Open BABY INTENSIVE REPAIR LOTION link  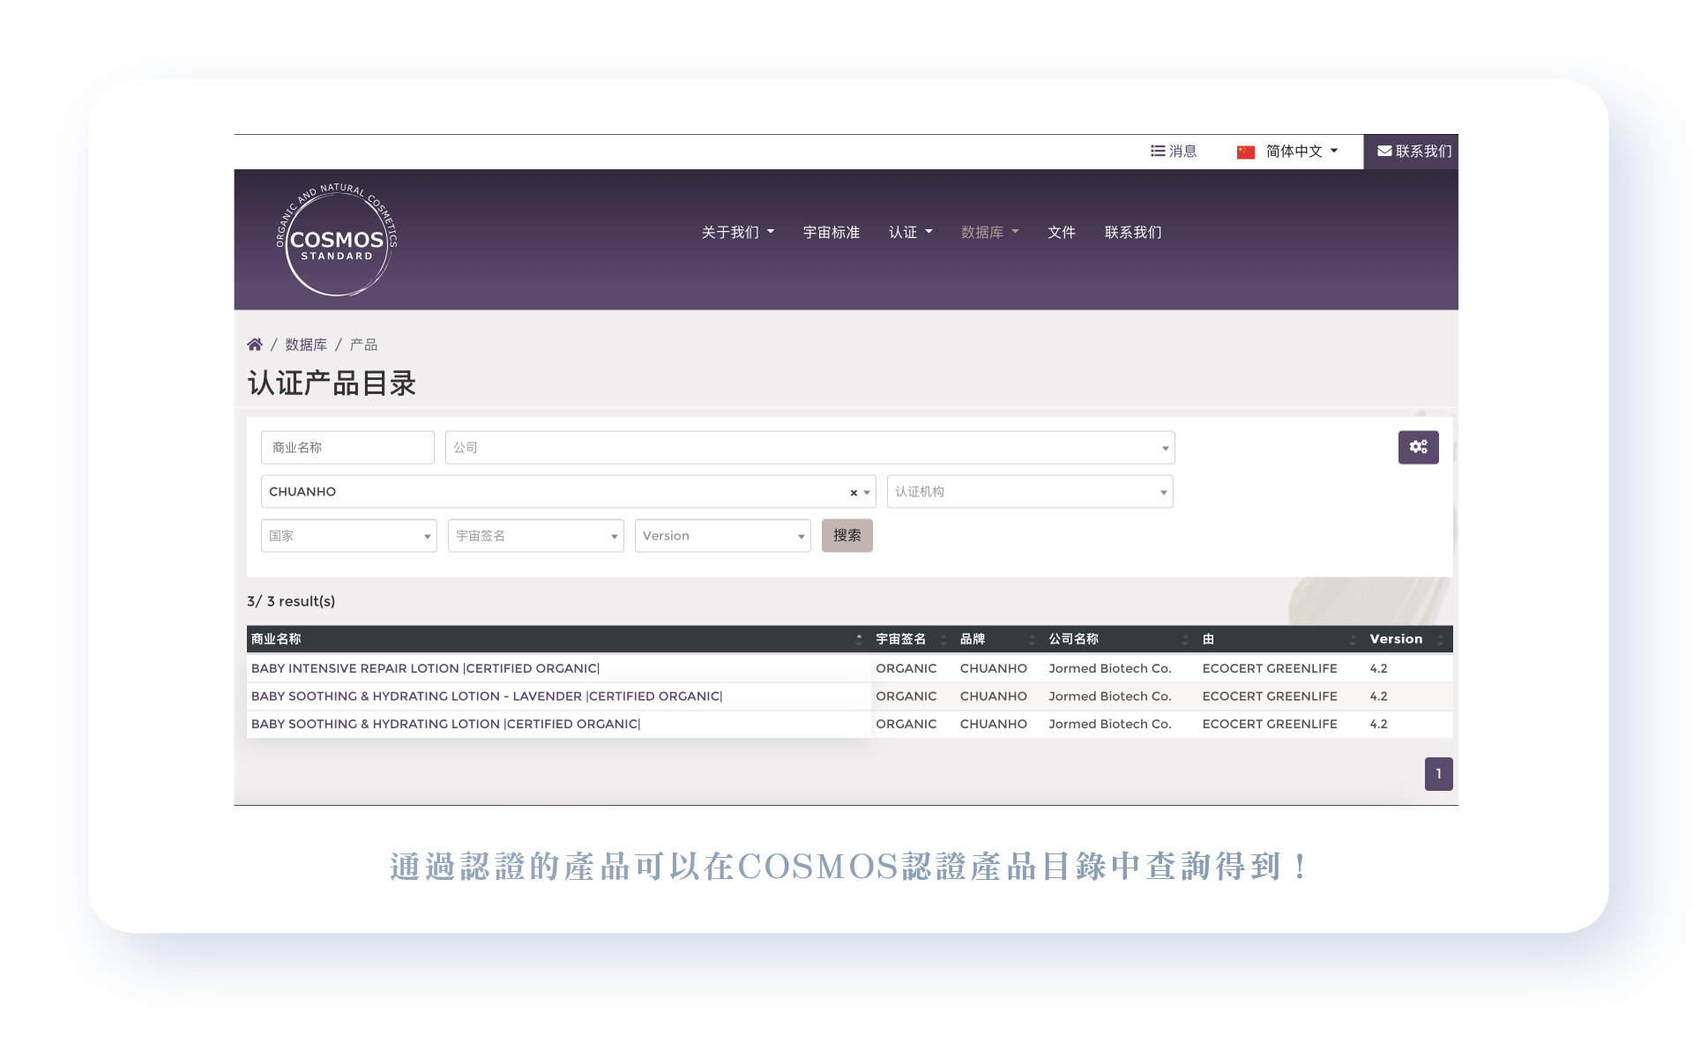coord(425,668)
